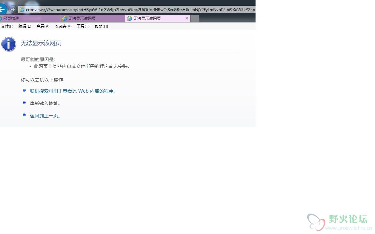Select the active 无法显示该网页 tab
This screenshot has height=234, width=375.
click(158, 19)
